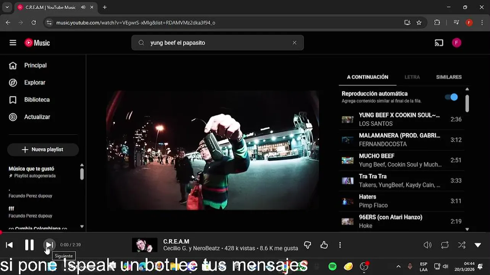Show hidden system tray icons
Viewport: 490px width, 275px height.
point(398,266)
